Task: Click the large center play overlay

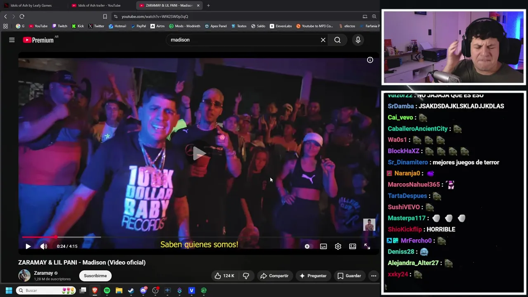Action: (x=199, y=154)
